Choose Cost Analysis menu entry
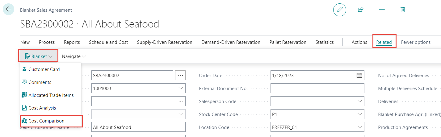441x137 pixels. pos(42,108)
